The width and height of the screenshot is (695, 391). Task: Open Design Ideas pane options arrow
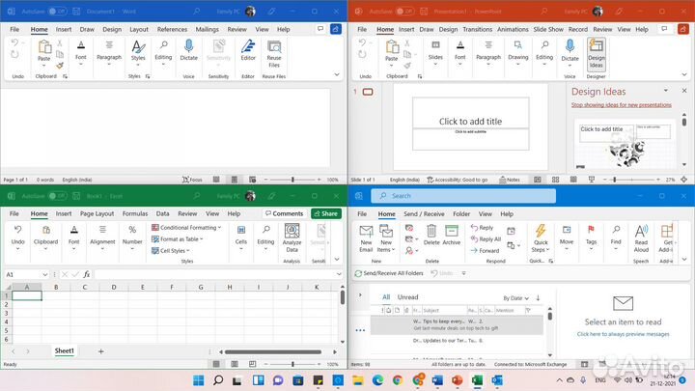(x=666, y=91)
